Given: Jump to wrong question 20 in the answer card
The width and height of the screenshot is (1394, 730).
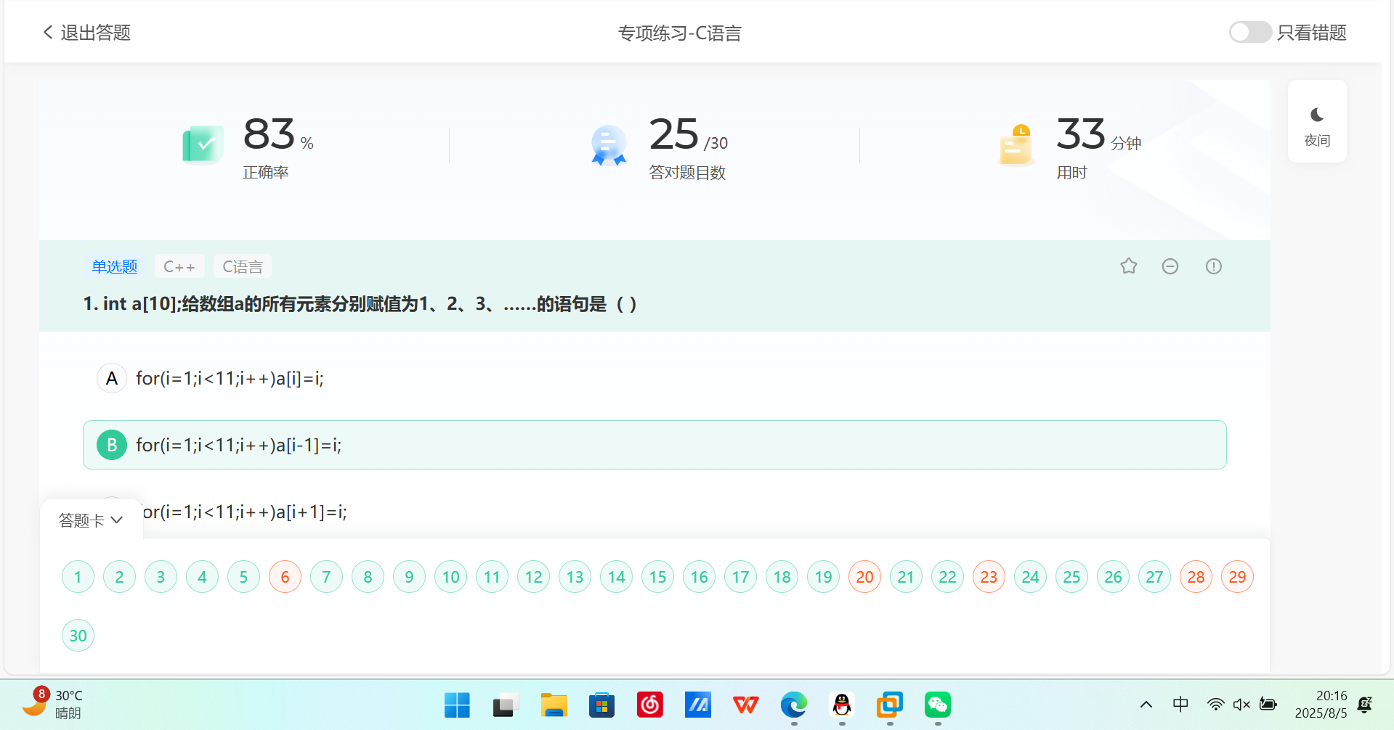Looking at the screenshot, I should coord(864,576).
